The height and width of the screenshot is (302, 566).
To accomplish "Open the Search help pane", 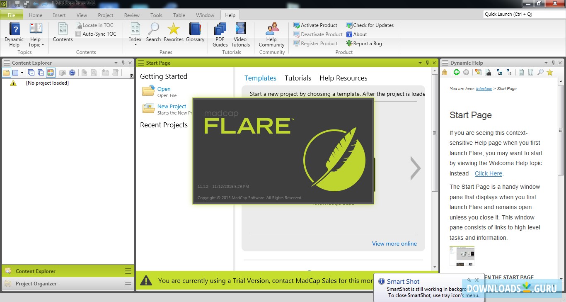I will click(x=153, y=32).
